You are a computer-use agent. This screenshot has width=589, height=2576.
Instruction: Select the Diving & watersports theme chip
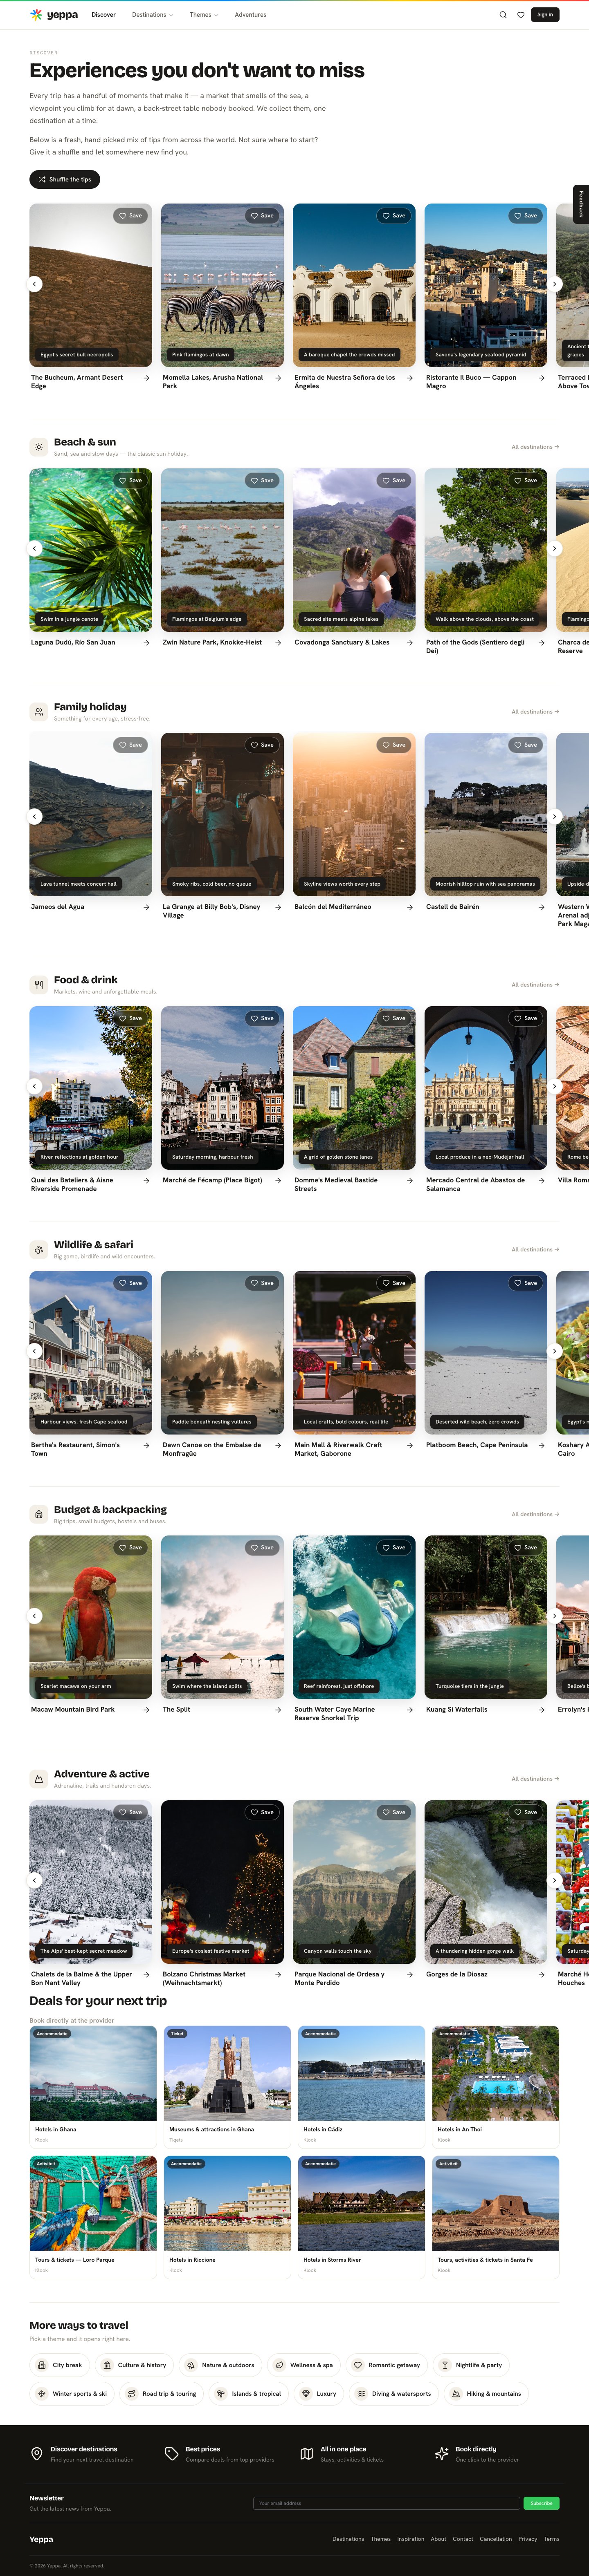click(394, 2394)
